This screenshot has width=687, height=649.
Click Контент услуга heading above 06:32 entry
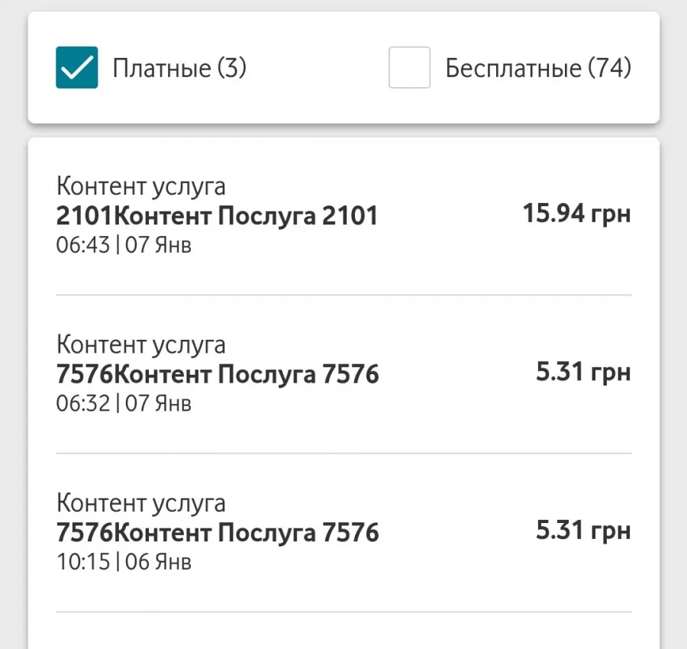tap(140, 345)
